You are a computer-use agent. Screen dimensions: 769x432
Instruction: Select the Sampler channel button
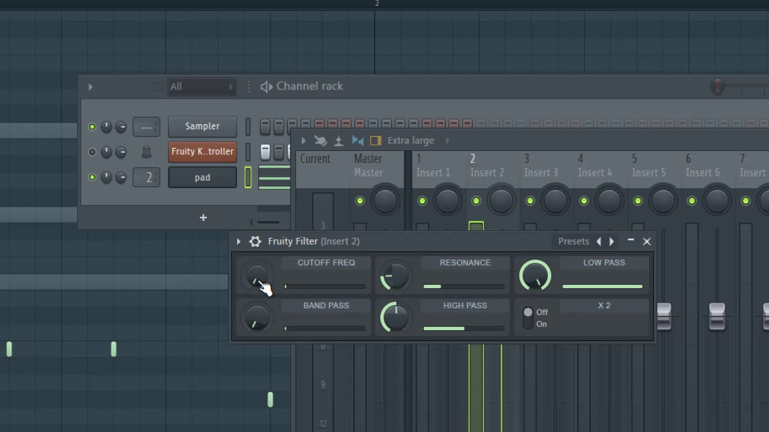tap(202, 127)
